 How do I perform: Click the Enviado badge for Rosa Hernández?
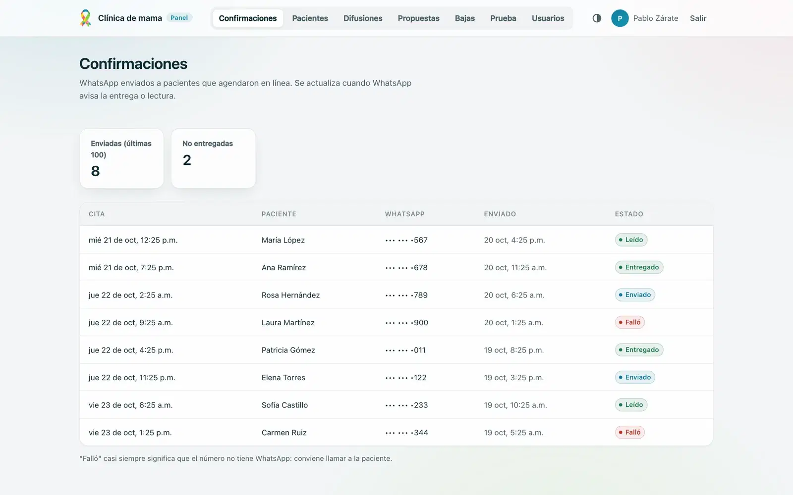pyautogui.click(x=635, y=295)
